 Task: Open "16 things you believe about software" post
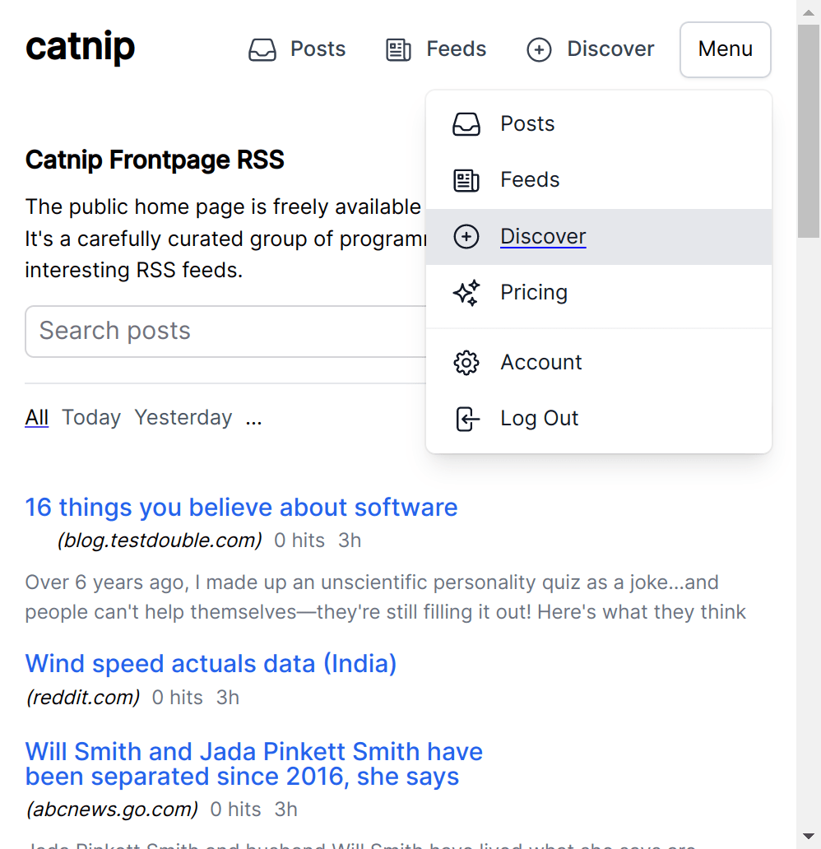241,507
